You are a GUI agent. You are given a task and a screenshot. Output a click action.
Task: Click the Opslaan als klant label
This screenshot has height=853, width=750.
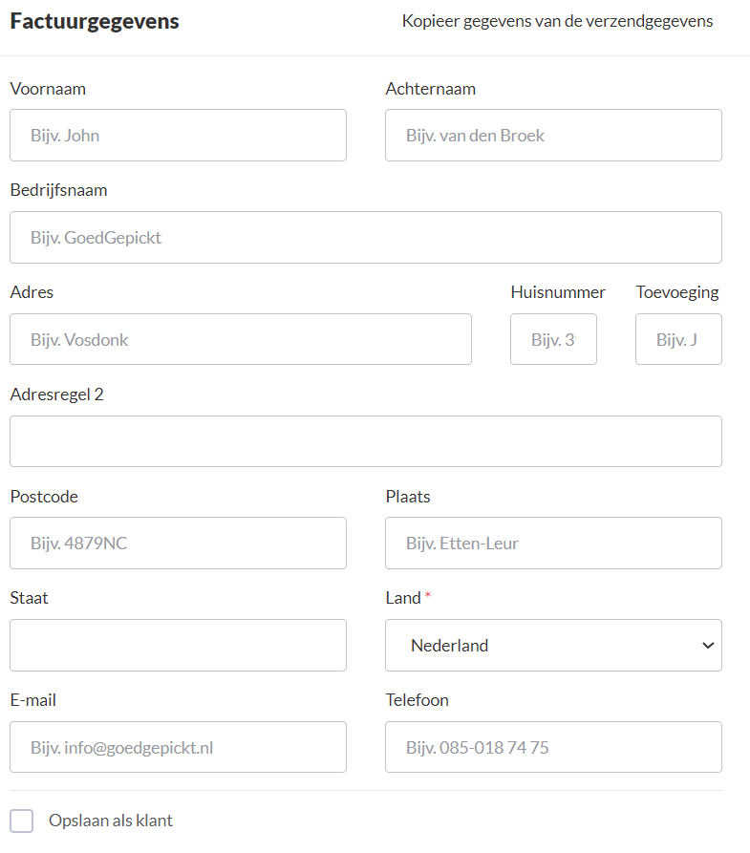[111, 821]
